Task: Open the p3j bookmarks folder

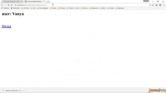Action: [x=77, y=8]
